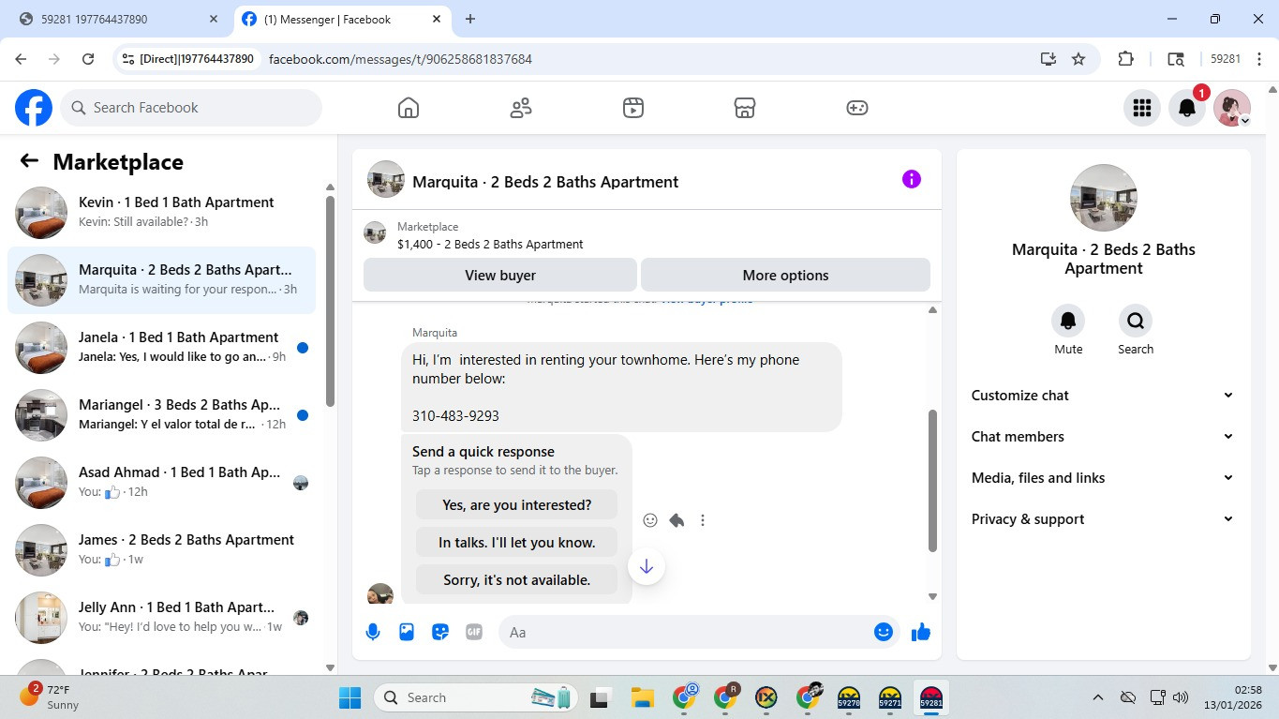Attach a file image icon

point(407,632)
